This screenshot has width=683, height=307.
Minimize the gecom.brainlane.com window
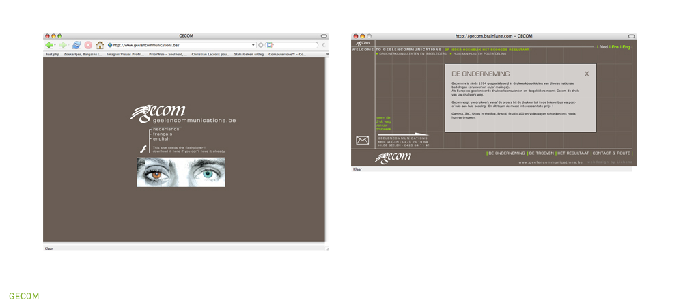362,36
